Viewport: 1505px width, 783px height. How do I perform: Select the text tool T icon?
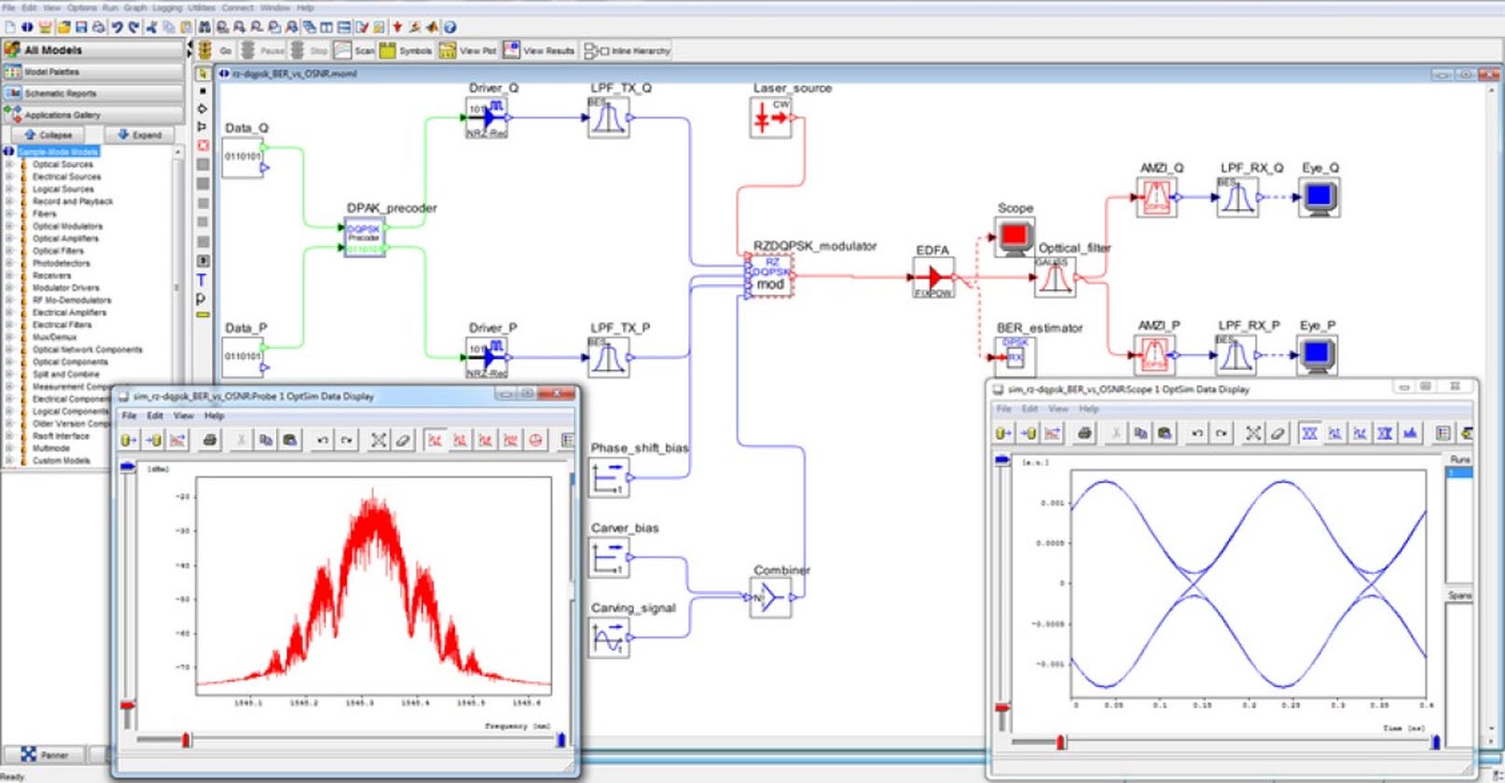201,280
